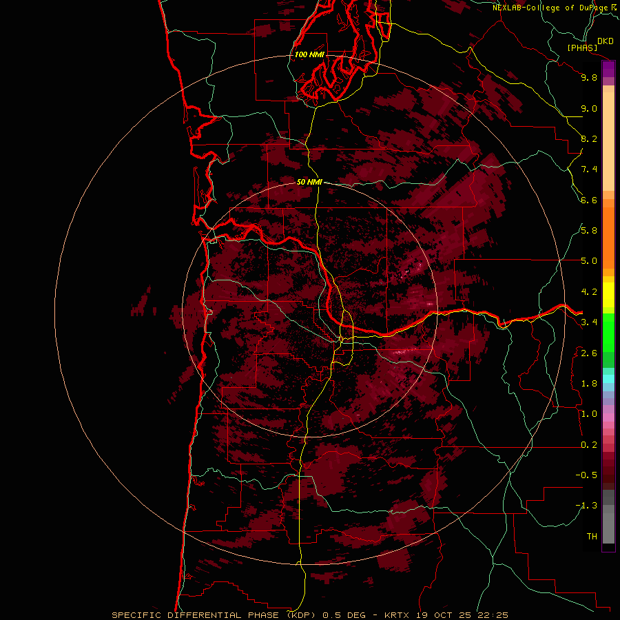Select the 9.8 scale value
This screenshot has width=620, height=620.
point(589,77)
